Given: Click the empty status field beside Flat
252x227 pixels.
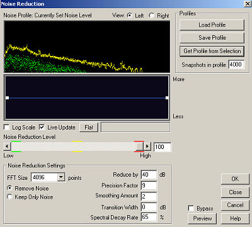Looking at the screenshot, I should point(135,127).
